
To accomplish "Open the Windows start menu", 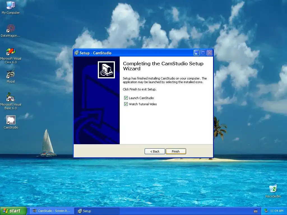I will pos(13,211).
